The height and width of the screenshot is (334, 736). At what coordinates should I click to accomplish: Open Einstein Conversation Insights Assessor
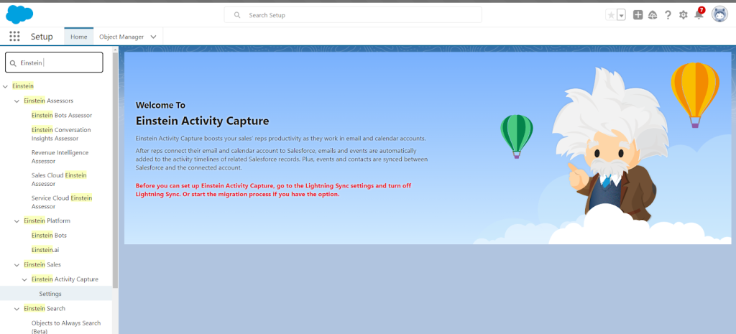[x=61, y=134]
